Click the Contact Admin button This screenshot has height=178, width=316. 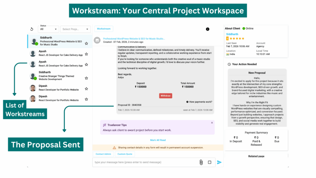pos(103,154)
